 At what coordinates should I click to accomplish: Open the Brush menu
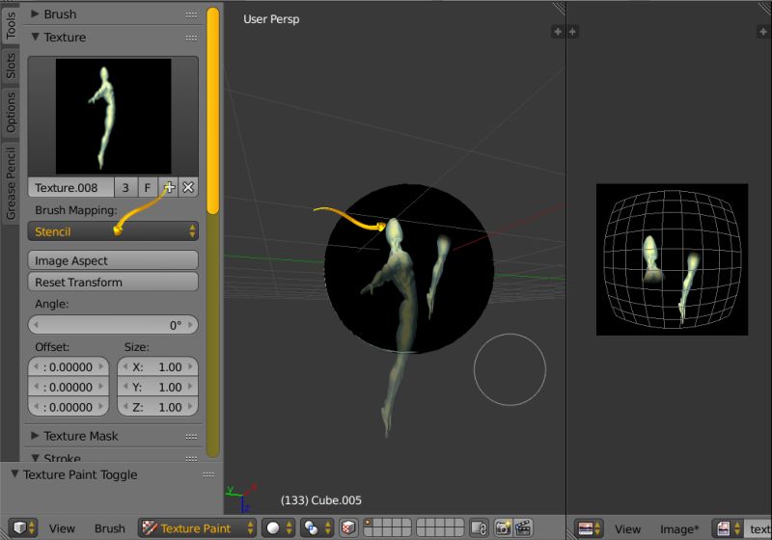tap(109, 528)
